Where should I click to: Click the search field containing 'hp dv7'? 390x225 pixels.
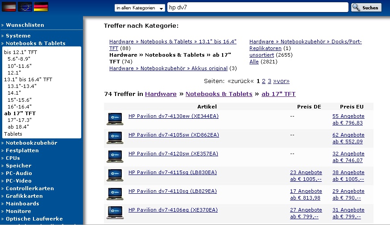pos(257,7)
